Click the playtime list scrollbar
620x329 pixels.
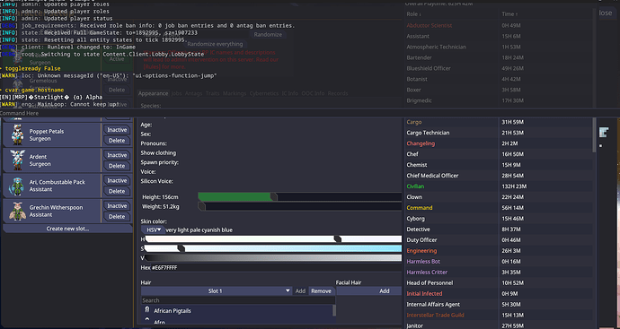click(x=594, y=134)
